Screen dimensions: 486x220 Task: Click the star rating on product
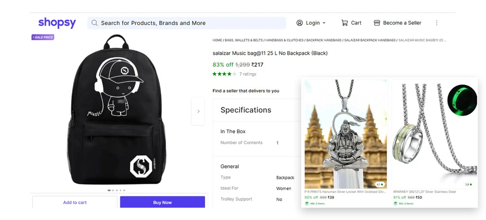pos(222,74)
